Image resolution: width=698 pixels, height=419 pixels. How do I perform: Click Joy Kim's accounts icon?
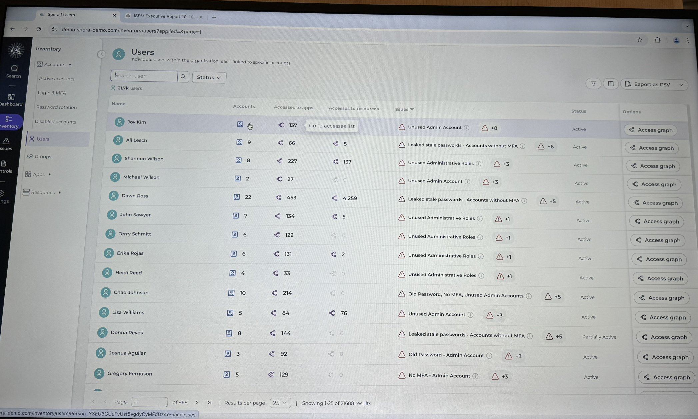pyautogui.click(x=240, y=124)
